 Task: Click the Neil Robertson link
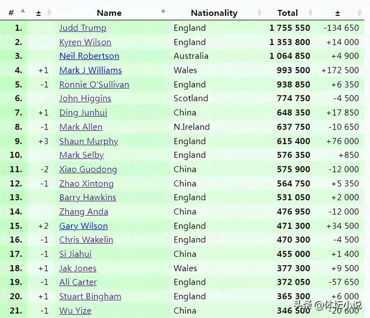click(89, 56)
